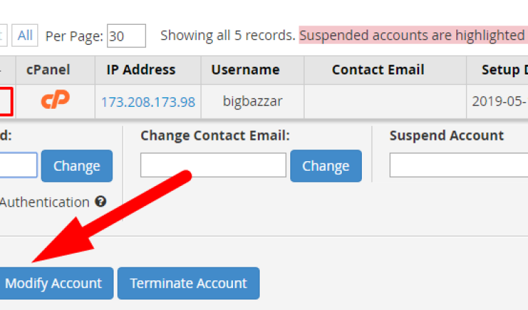Open cPanel via the orange cP icon

(x=55, y=100)
